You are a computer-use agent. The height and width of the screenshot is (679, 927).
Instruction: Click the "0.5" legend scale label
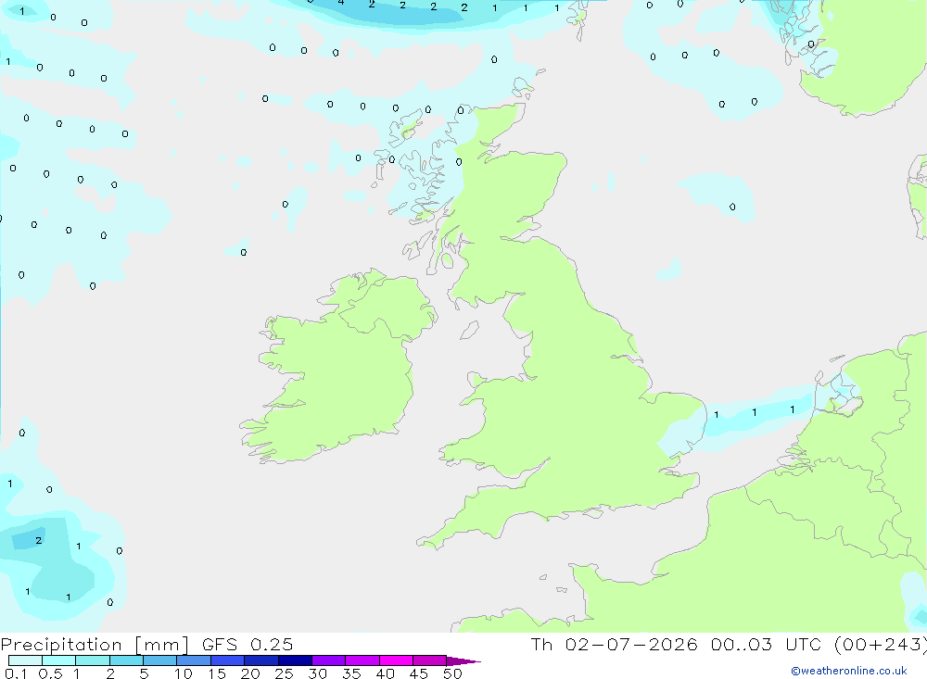[x=50, y=673]
